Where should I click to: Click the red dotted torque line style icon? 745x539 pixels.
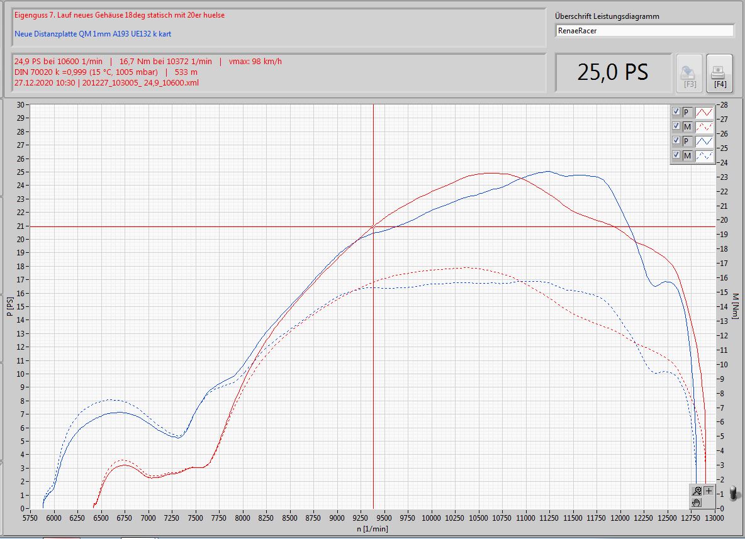pos(704,127)
